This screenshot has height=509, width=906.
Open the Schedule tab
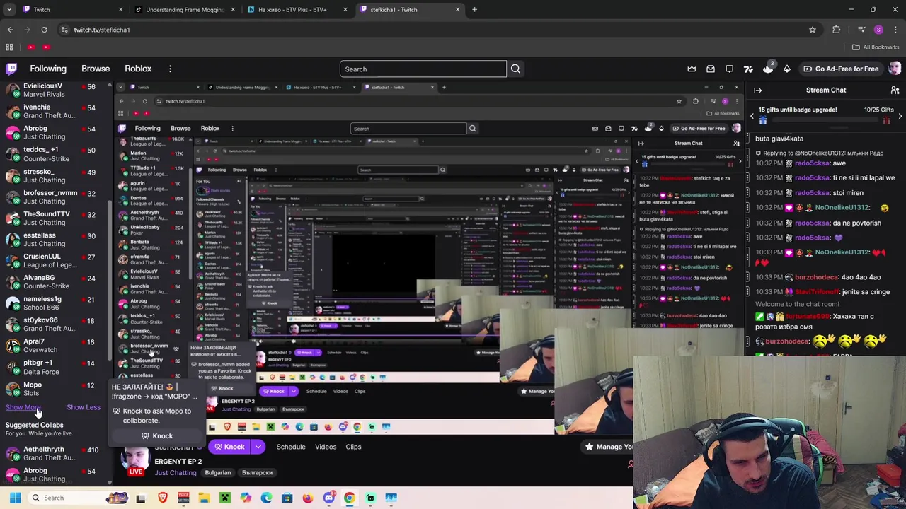291,447
